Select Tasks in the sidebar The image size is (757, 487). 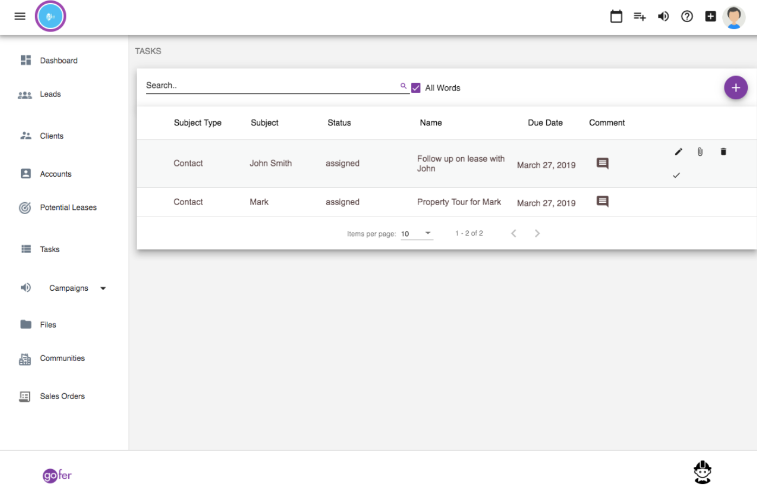(x=49, y=249)
